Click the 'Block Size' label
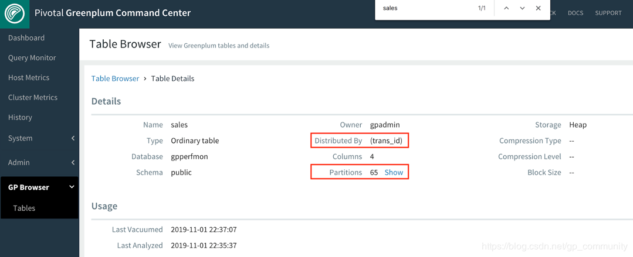 [x=544, y=173]
